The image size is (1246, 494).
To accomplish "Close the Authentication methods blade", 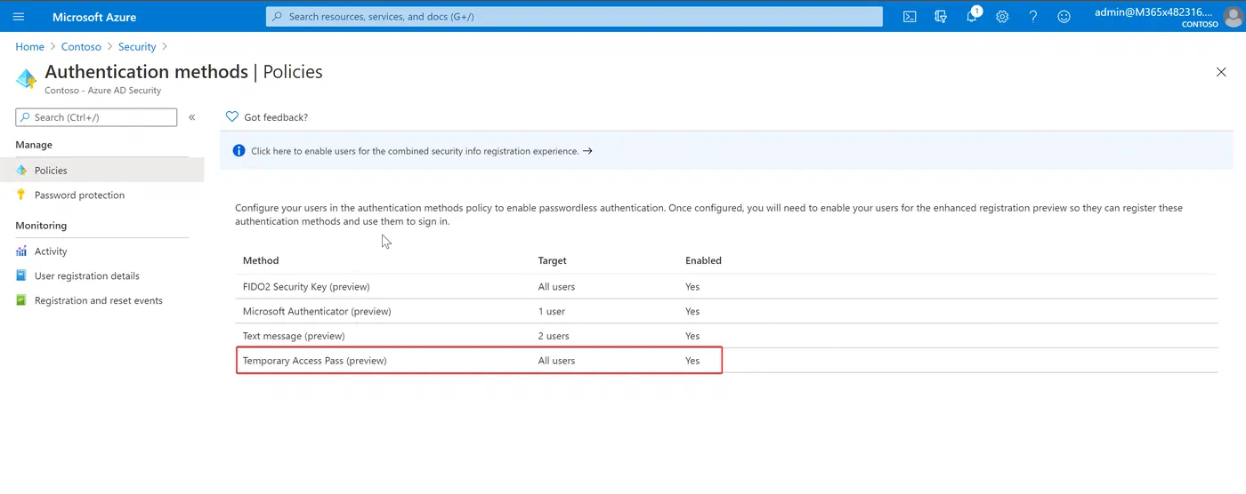I will [1221, 72].
